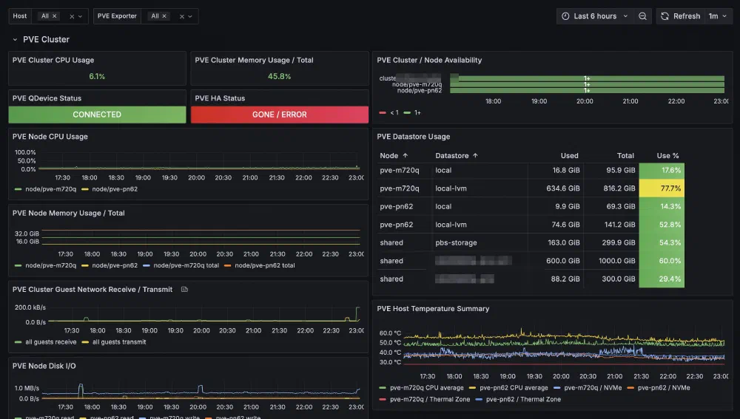This screenshot has height=419, width=740.
Task: Click the GONE / ERROR HA status bar
Action: tap(280, 115)
